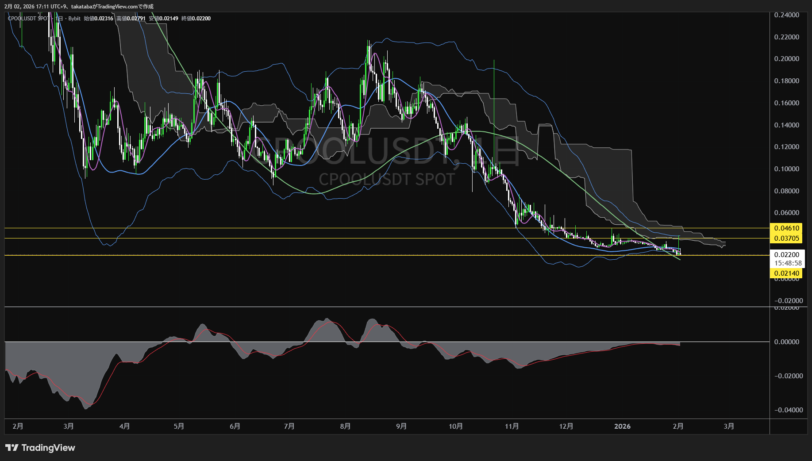This screenshot has height=461, width=812.
Task: Click the 0.10000 price scale label
Action: tap(786, 169)
